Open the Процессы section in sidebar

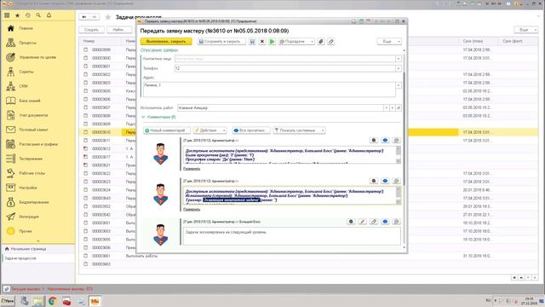(27, 43)
